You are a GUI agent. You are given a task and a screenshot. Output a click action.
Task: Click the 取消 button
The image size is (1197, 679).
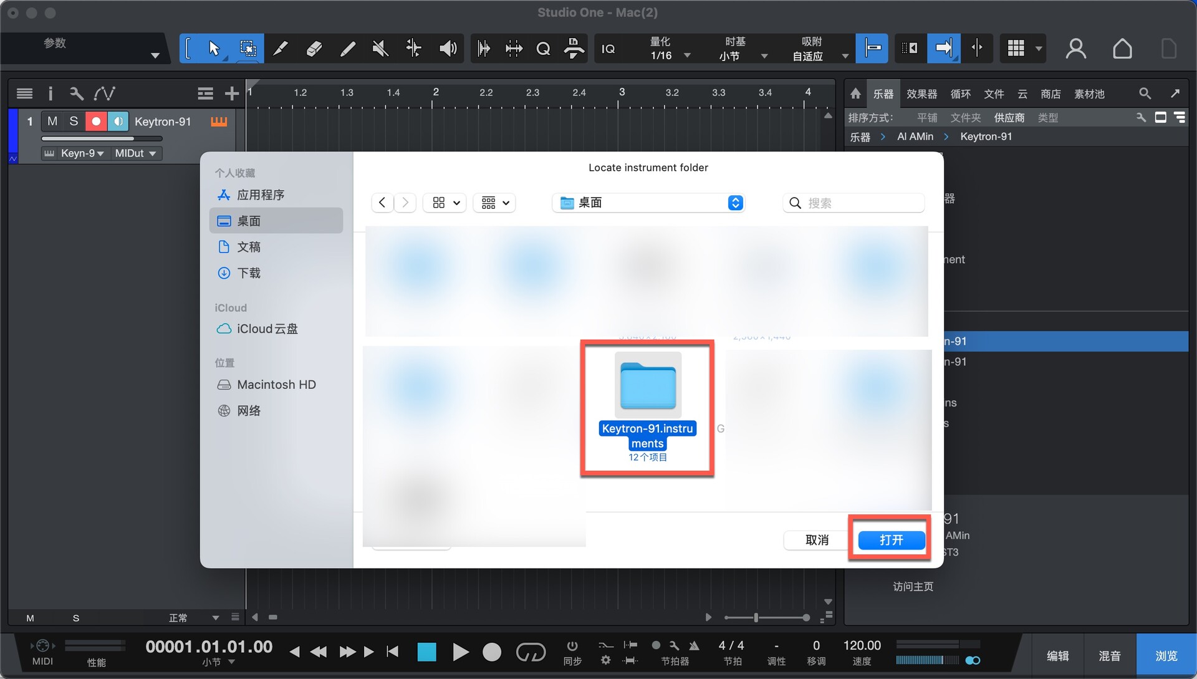coord(817,540)
